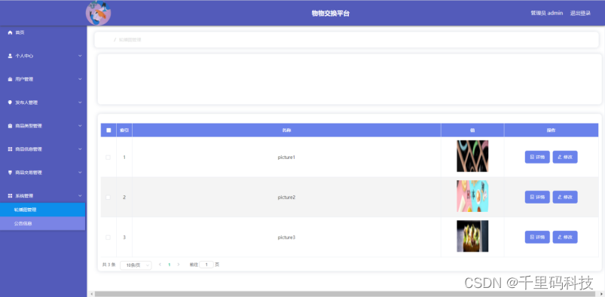Click the go-to page number input field
Image resolution: width=605 pixels, height=297 pixels.
206,265
